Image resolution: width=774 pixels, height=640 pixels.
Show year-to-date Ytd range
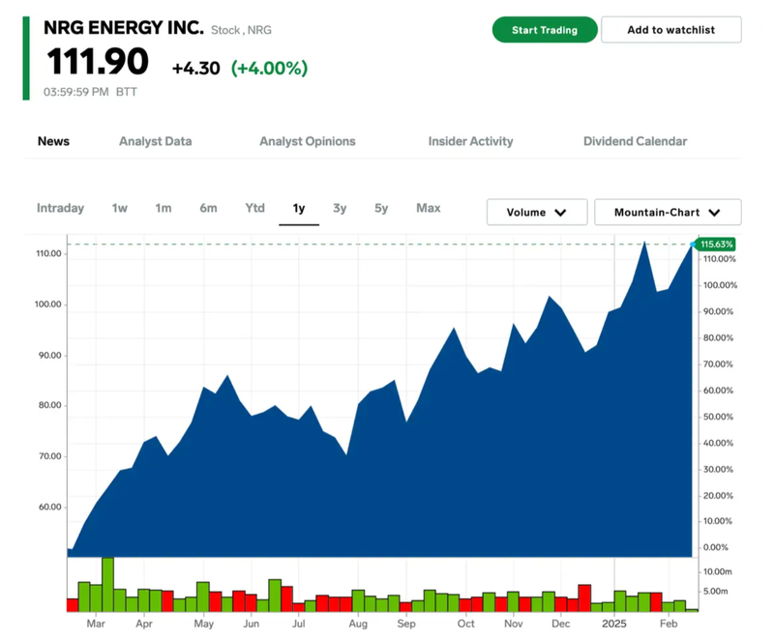click(x=254, y=208)
